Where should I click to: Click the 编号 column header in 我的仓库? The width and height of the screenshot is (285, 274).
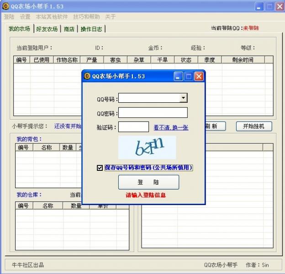coord(23,205)
